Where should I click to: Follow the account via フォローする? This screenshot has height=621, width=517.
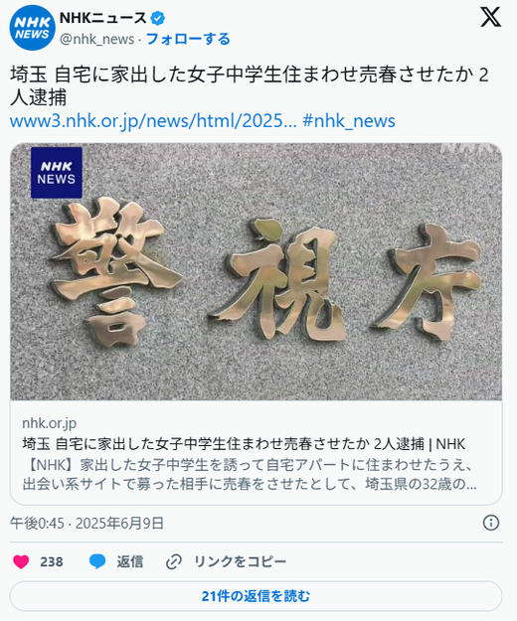[188, 39]
